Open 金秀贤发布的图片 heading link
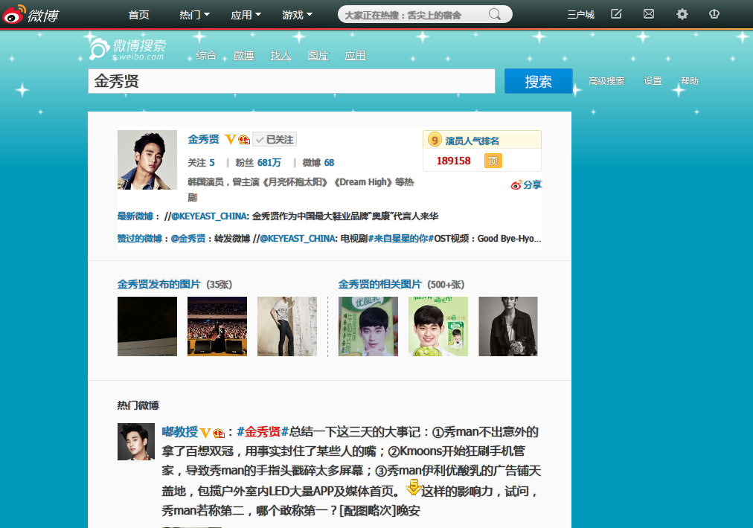 pos(159,284)
